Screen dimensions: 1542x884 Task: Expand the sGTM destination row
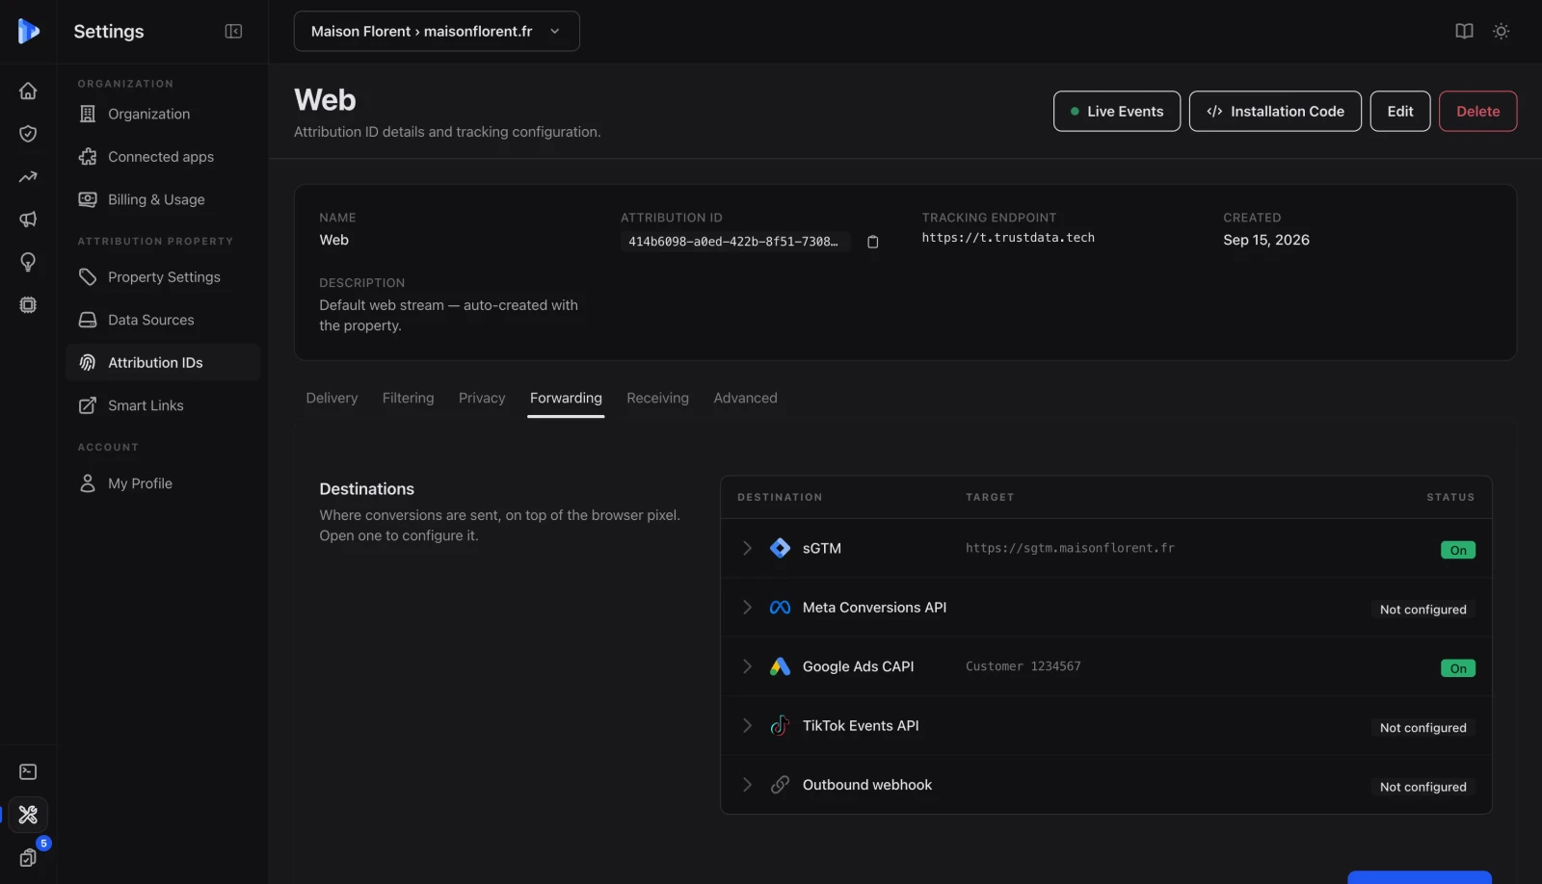[747, 548]
